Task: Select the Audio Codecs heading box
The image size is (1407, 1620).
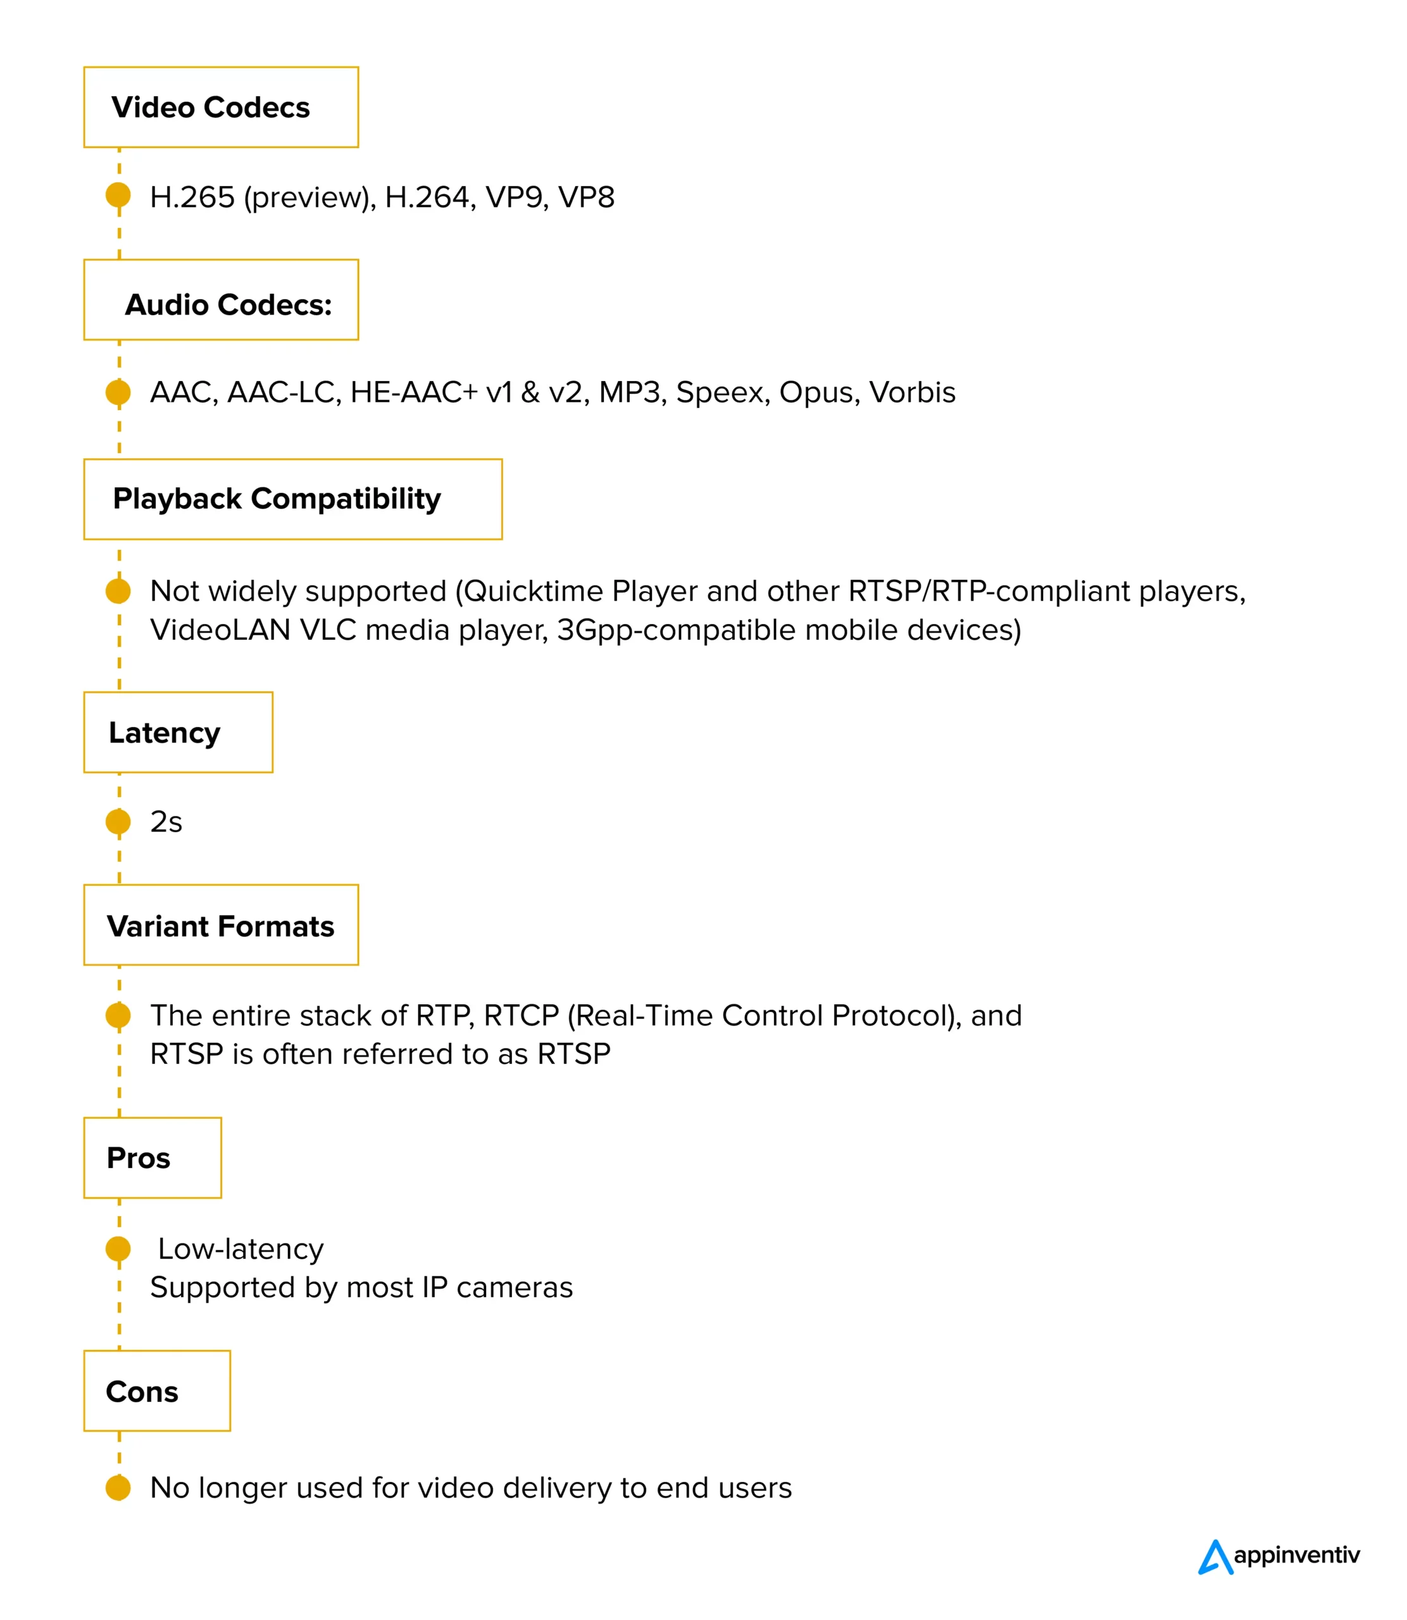Action: click(221, 300)
